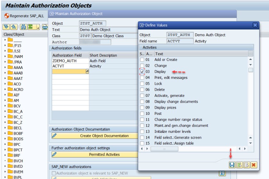Click the AAAA folder icon
Image resolution: width=269 pixels, height=179 pixels.
pos(10,67)
